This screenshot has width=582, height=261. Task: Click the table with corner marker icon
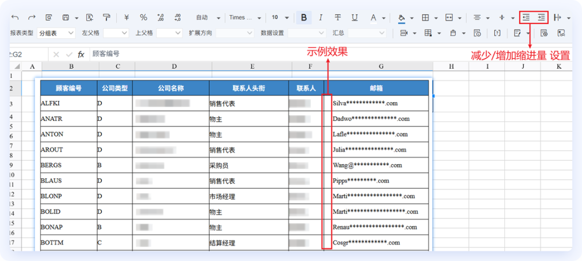click(428, 33)
